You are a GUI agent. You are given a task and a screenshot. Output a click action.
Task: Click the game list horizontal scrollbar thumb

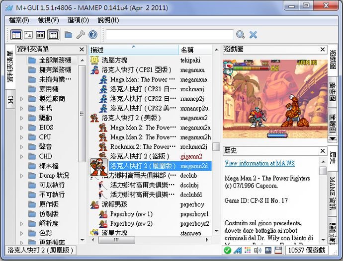tap(117, 240)
